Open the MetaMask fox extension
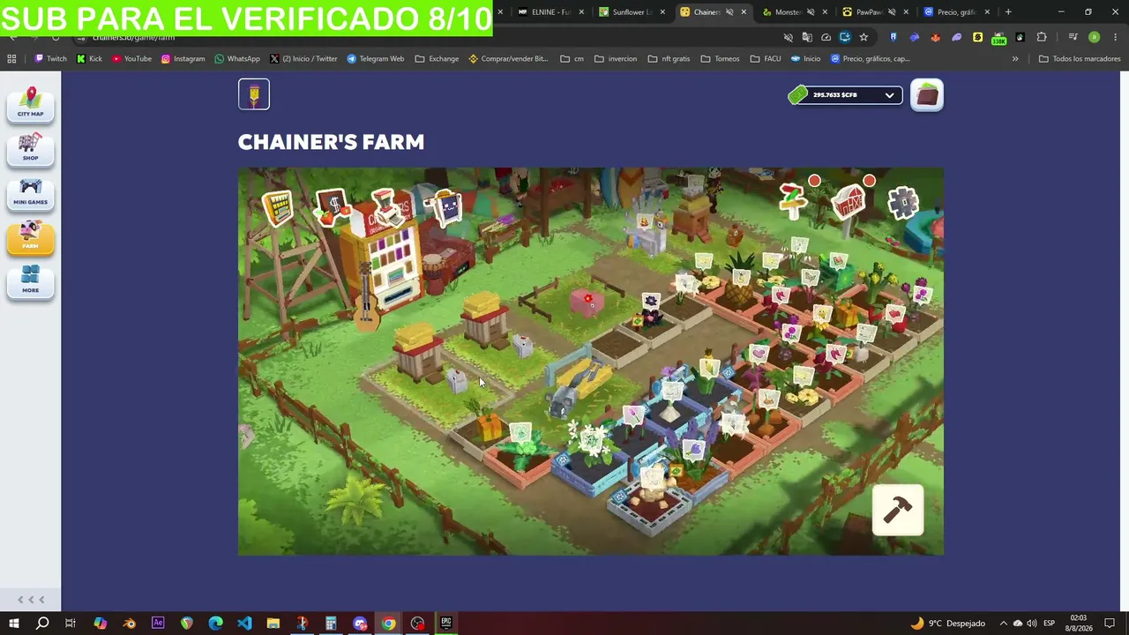 [935, 37]
